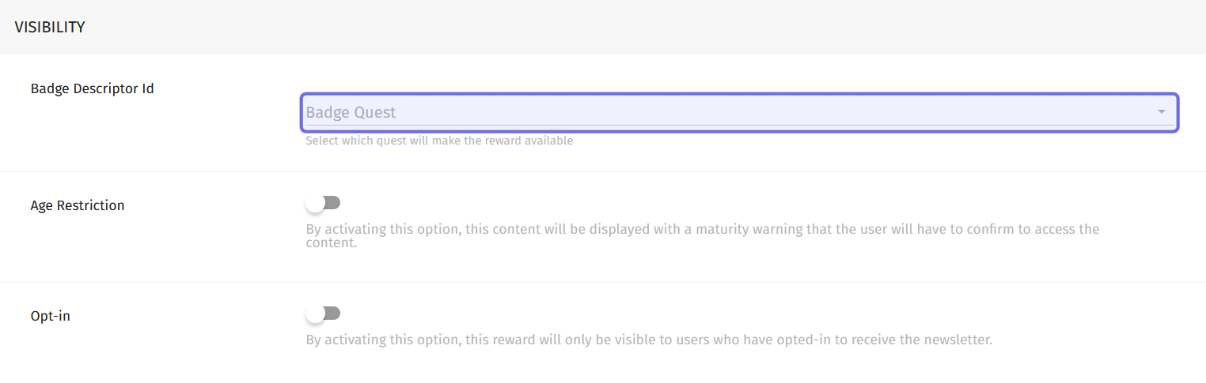Click the grey track of the Opt-in switch

click(332, 314)
